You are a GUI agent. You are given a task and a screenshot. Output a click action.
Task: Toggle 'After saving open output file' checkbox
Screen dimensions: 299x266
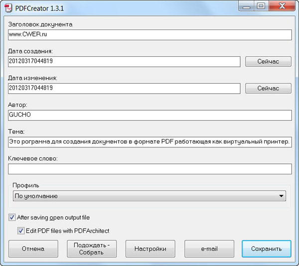coord(12,217)
